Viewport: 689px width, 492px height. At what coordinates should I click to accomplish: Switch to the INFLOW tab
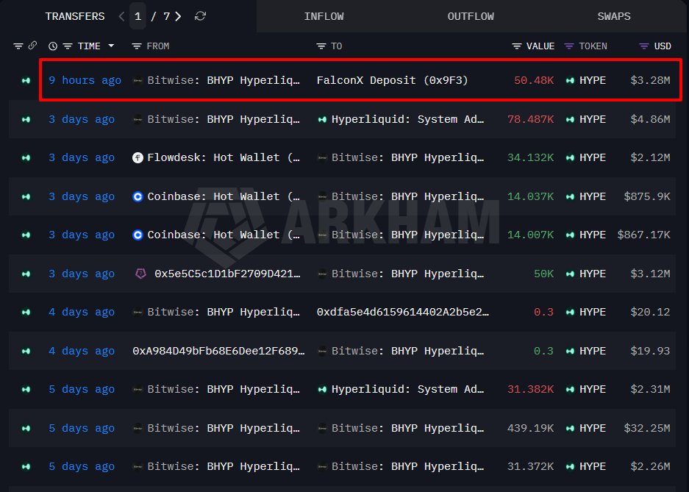[324, 16]
